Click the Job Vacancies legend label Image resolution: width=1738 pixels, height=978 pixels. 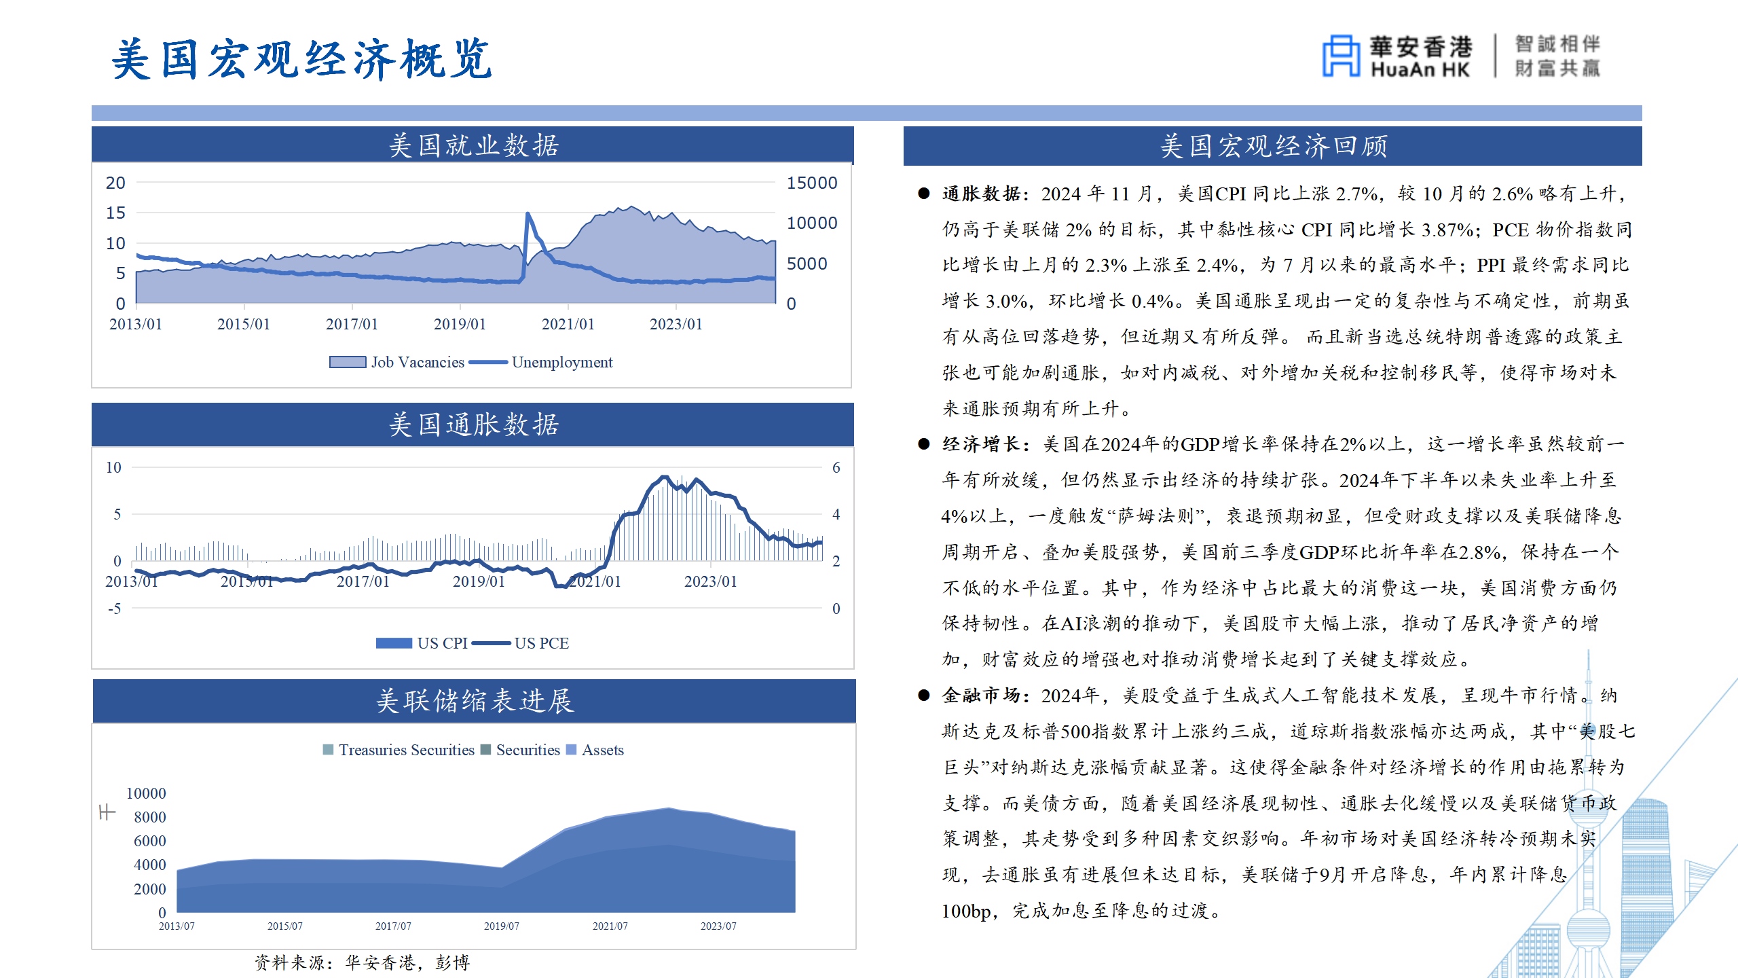click(x=418, y=362)
